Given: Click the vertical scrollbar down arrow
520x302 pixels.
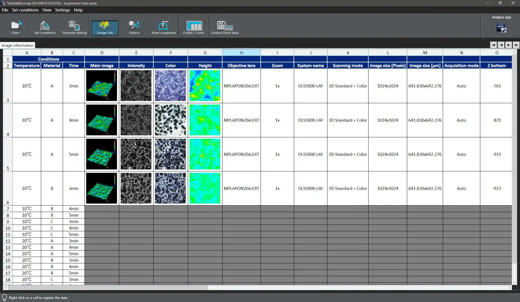Looking at the screenshot, I should 514,282.
